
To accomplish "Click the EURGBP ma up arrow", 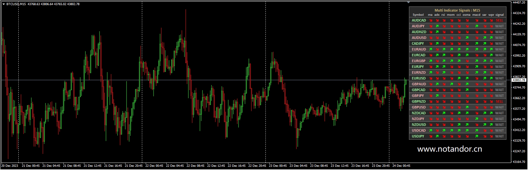I will point(431,61).
